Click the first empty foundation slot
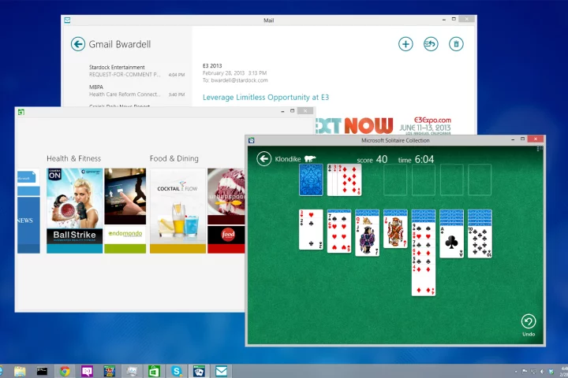This screenshot has width=568, height=378. tap(395, 180)
